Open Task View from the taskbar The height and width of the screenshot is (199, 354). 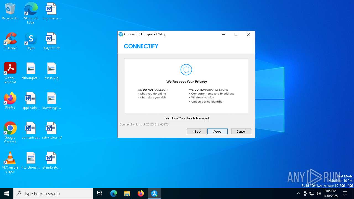(100, 193)
